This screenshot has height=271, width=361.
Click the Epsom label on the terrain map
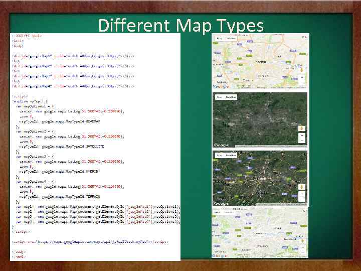246,250
